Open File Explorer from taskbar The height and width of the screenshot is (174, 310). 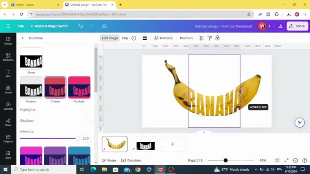(104, 169)
